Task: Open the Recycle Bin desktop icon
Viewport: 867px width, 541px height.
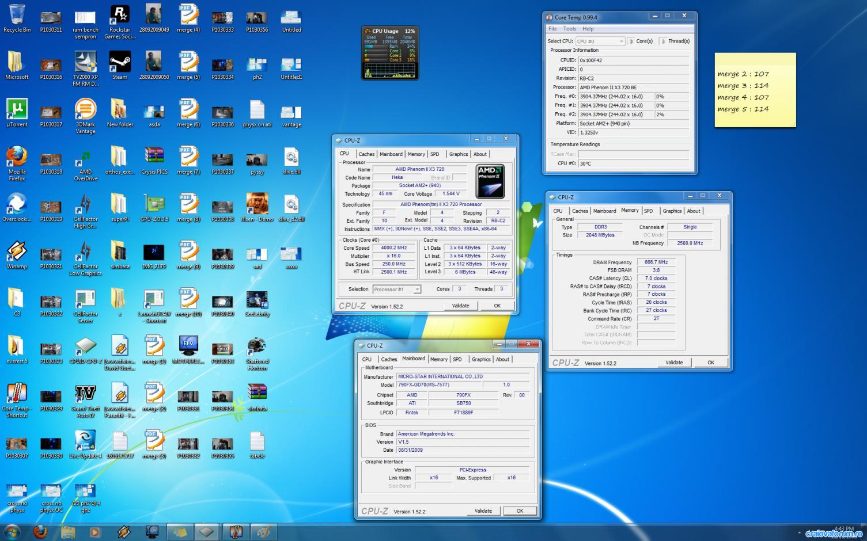Action: coord(17,18)
